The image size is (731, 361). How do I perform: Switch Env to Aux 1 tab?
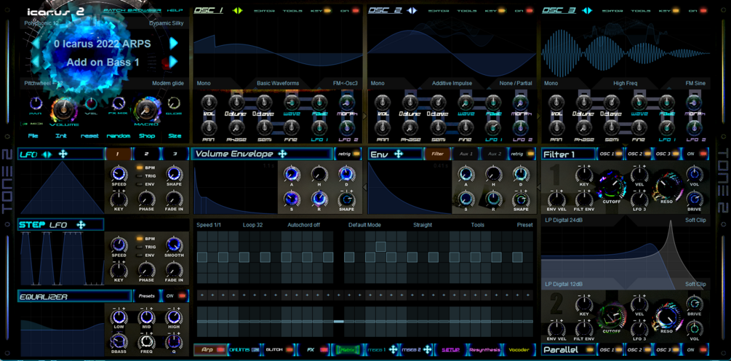point(466,154)
